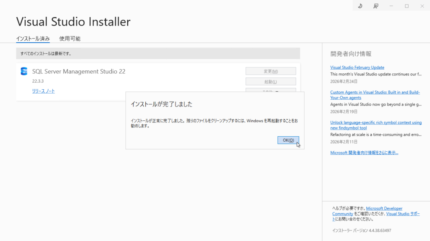The width and height of the screenshot is (430, 241).
Task: Close the Visual Studio Installer window
Action: pos(422,6)
